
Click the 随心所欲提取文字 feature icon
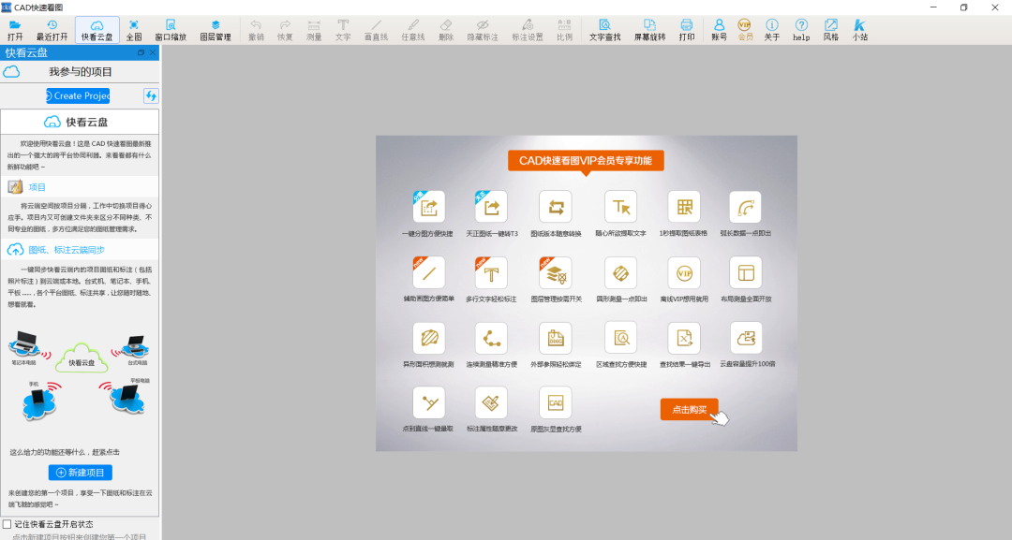coord(621,207)
